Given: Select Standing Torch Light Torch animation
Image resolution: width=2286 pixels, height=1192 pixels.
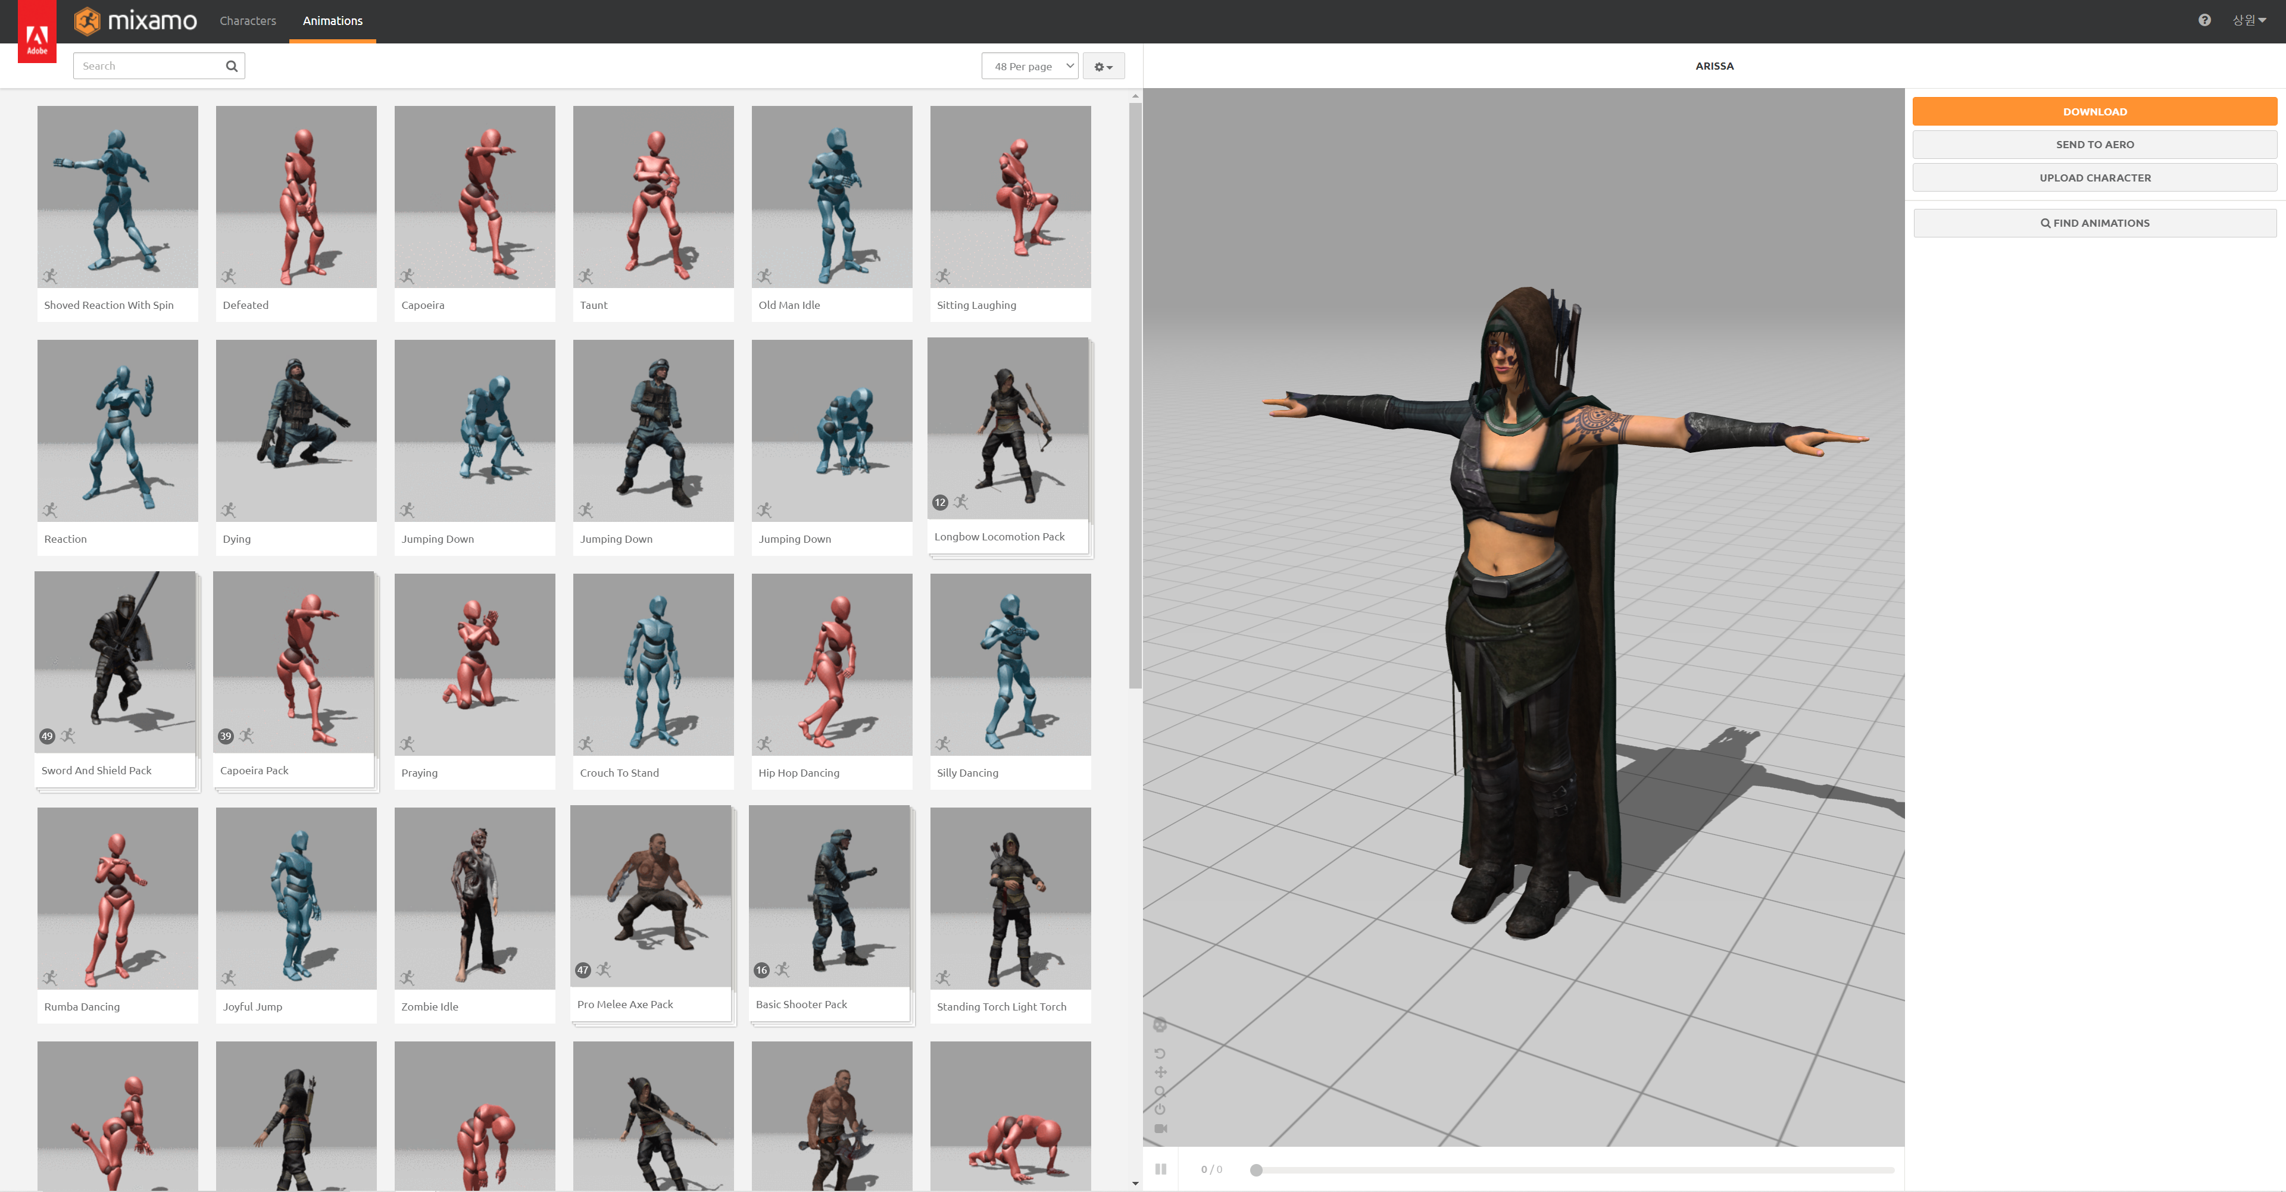Looking at the screenshot, I should (1011, 915).
